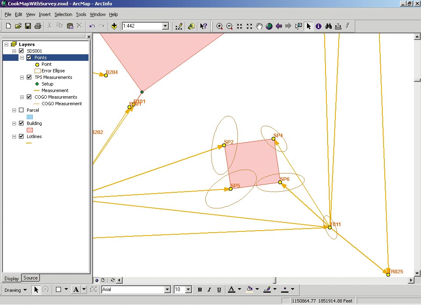
Task: Collapse the Layers data frame
Action: click(7, 44)
